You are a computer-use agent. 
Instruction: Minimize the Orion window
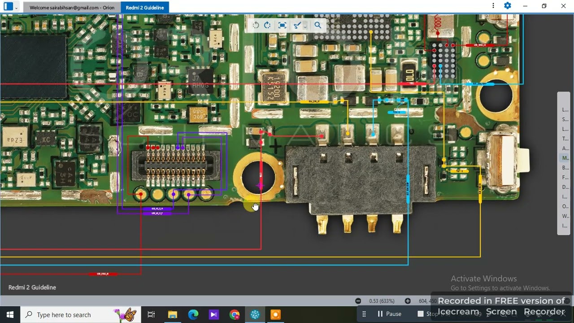click(525, 6)
